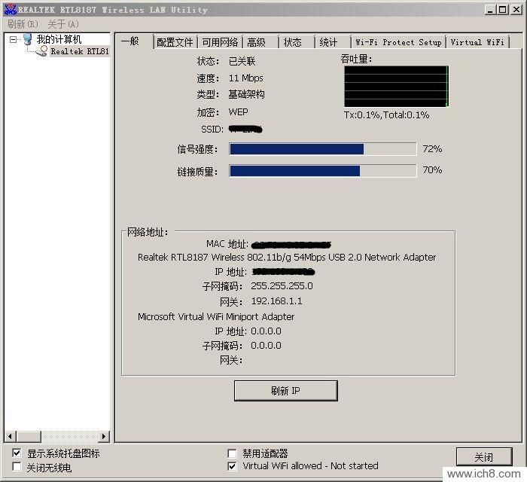
Task: Click the Realtek utility title bar icon
Action: click(x=10, y=9)
